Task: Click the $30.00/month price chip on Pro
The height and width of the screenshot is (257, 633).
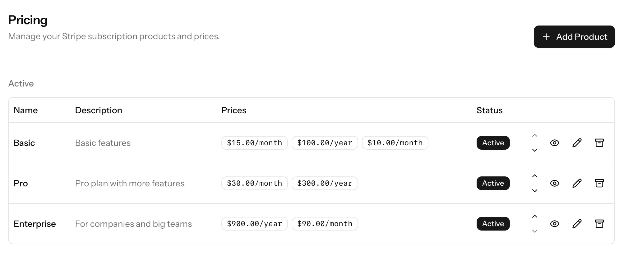Action: (x=254, y=183)
